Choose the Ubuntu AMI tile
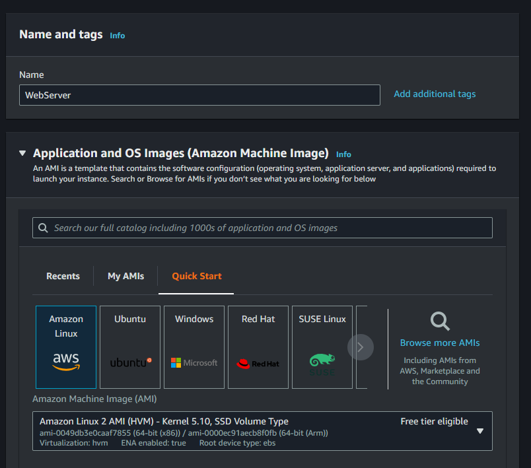This screenshot has height=468, width=531. tap(130, 347)
